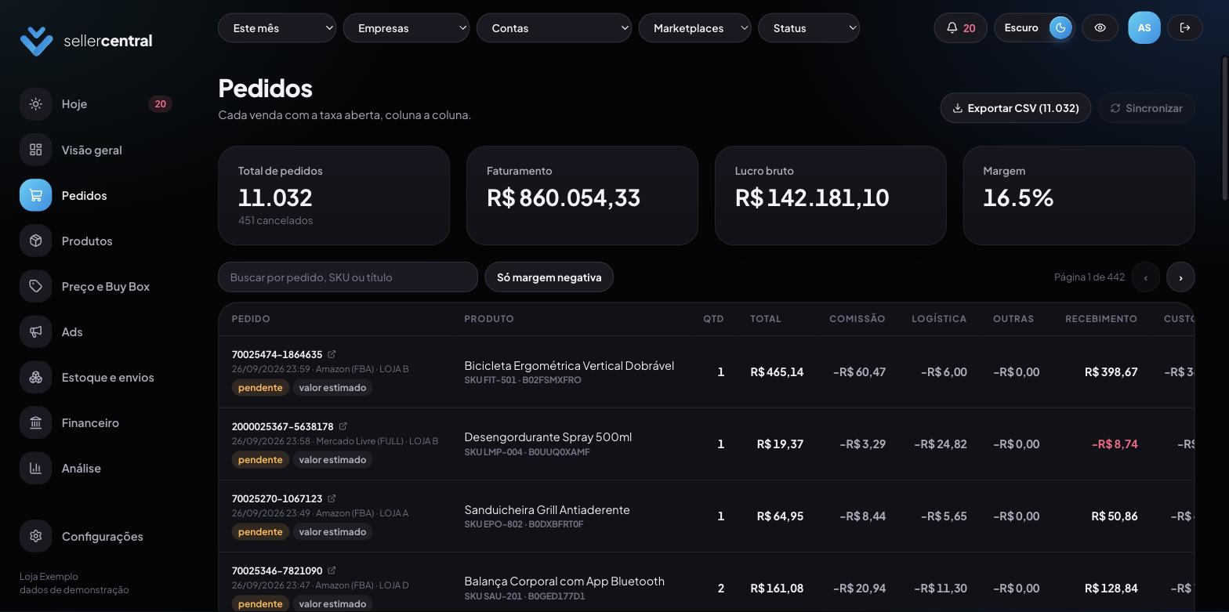
Task: Open external link for order 70025346-7821090
Action: 332,570
